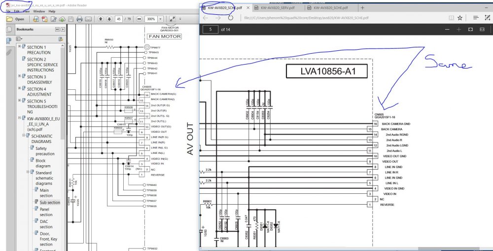Open the zoom percentage dropdown arrow
The width and height of the screenshot is (493, 251).
161,19
